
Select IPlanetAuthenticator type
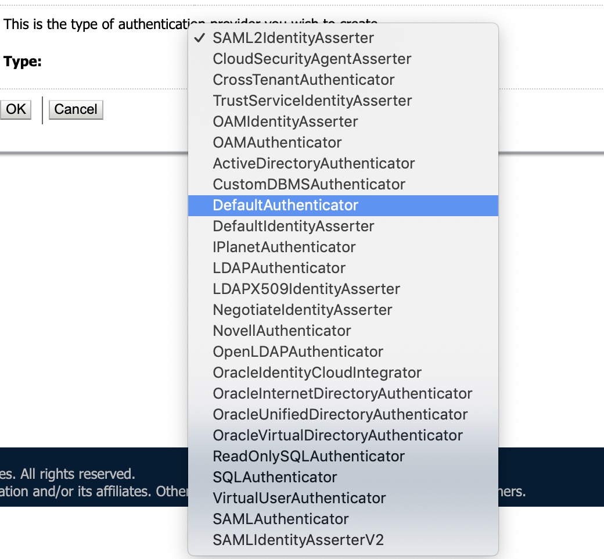pos(343,247)
